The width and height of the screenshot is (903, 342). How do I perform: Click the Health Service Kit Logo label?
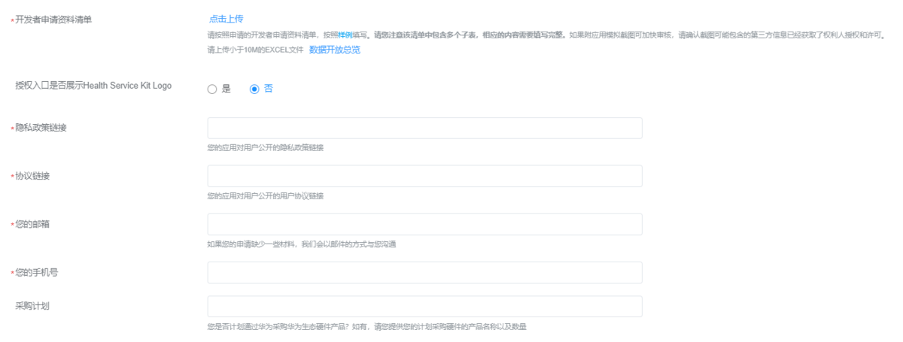tap(93, 86)
